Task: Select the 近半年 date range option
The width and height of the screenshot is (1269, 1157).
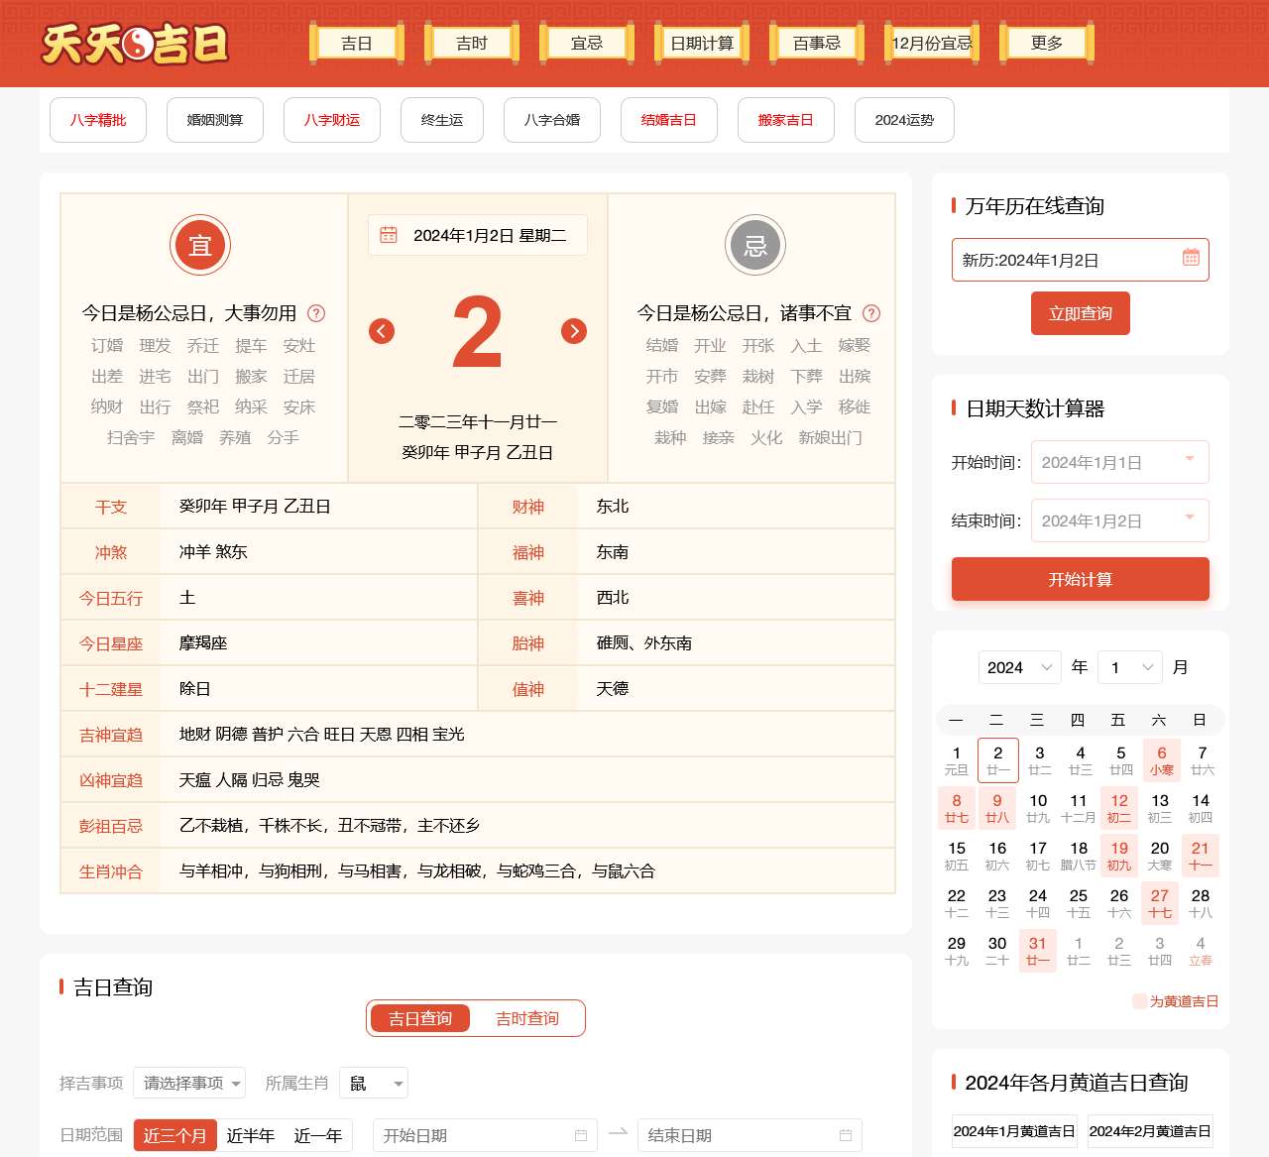Action: tap(250, 1135)
